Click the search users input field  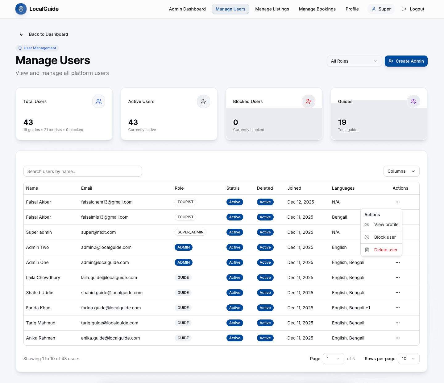pyautogui.click(x=82, y=171)
